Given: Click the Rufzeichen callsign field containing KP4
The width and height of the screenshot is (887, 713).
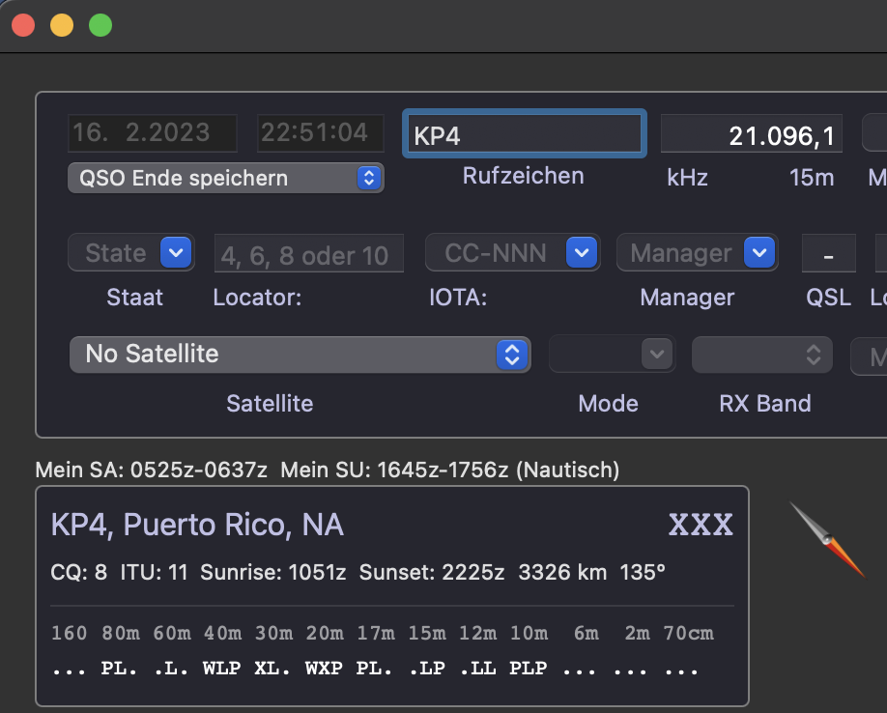Looking at the screenshot, I should (524, 134).
